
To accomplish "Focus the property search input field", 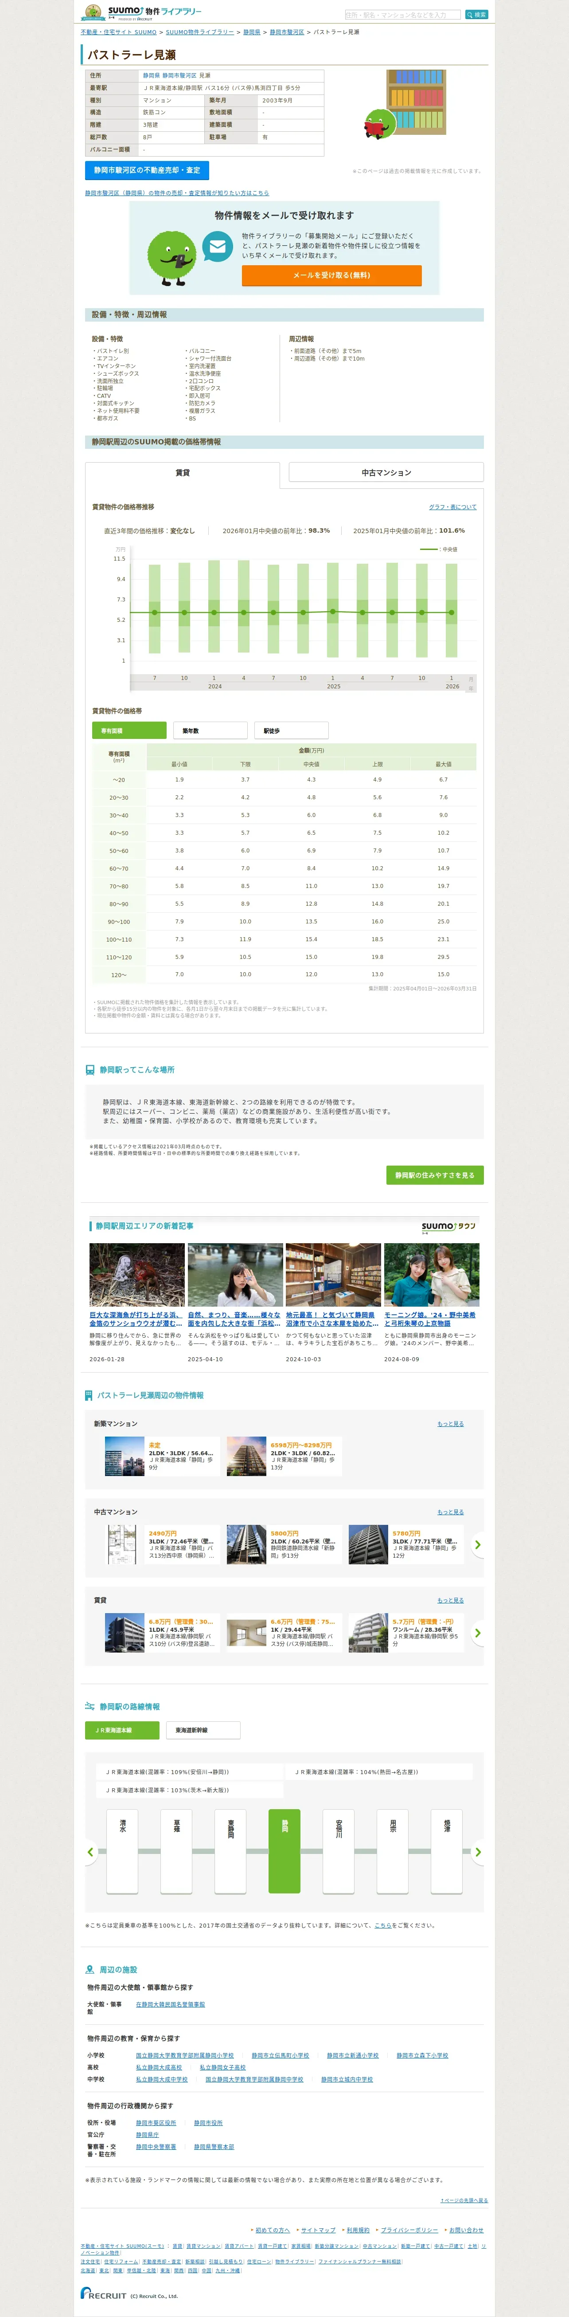I will point(402,14).
